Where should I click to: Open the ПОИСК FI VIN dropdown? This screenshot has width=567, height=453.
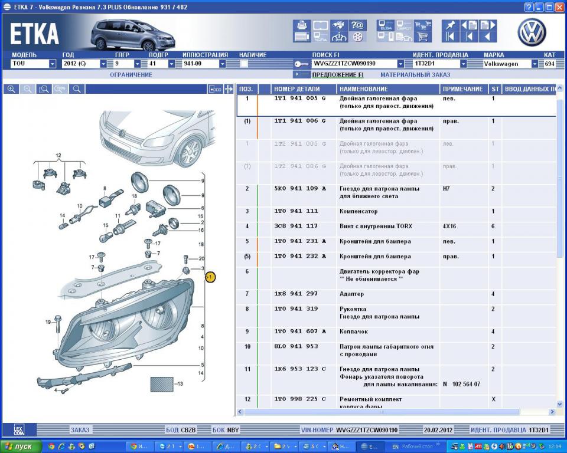pos(400,64)
